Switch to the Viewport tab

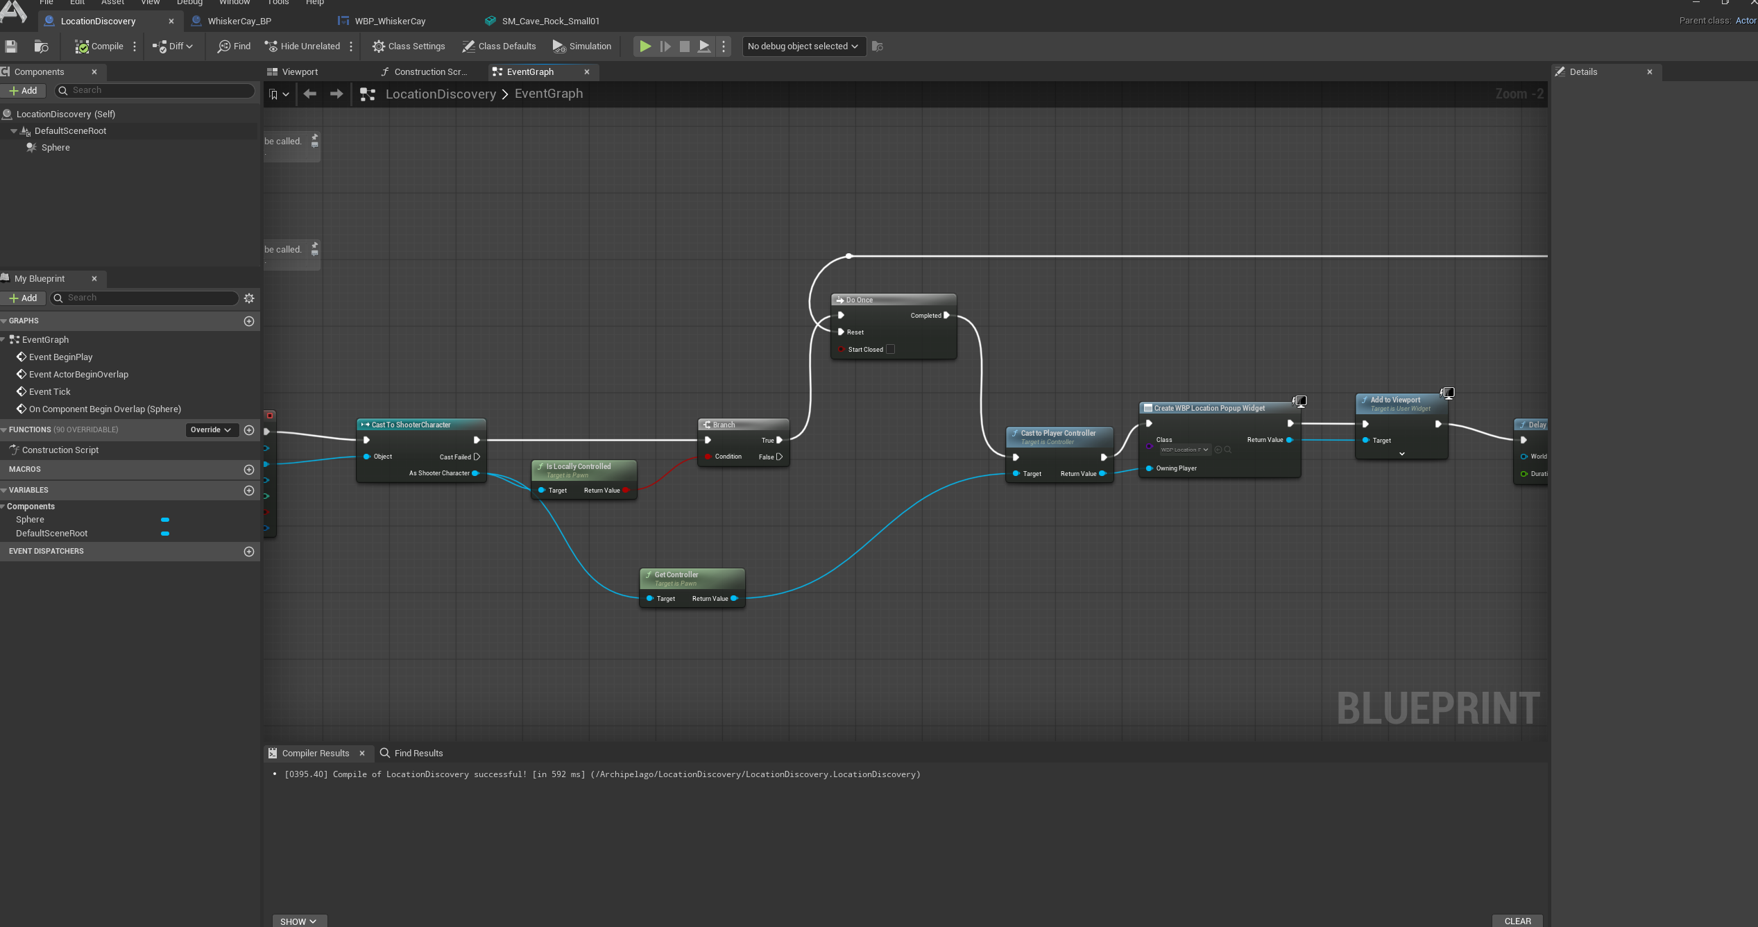click(300, 71)
